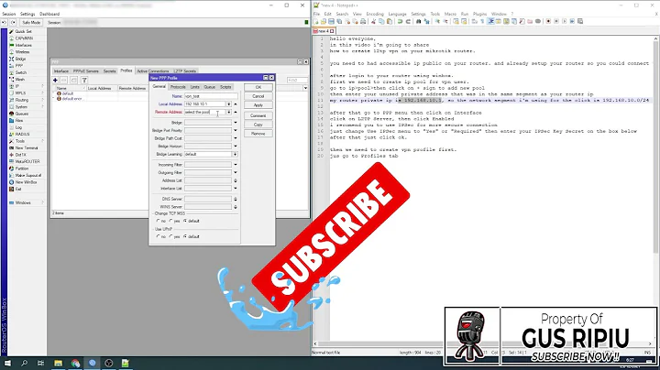
Task: Open Local Address dropdown arrow
Action: [x=229, y=103]
